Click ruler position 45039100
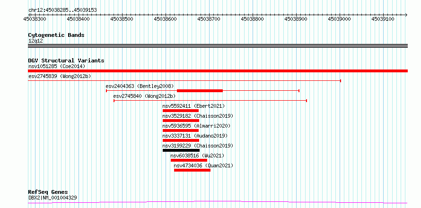421x208 pixels. 383,19
